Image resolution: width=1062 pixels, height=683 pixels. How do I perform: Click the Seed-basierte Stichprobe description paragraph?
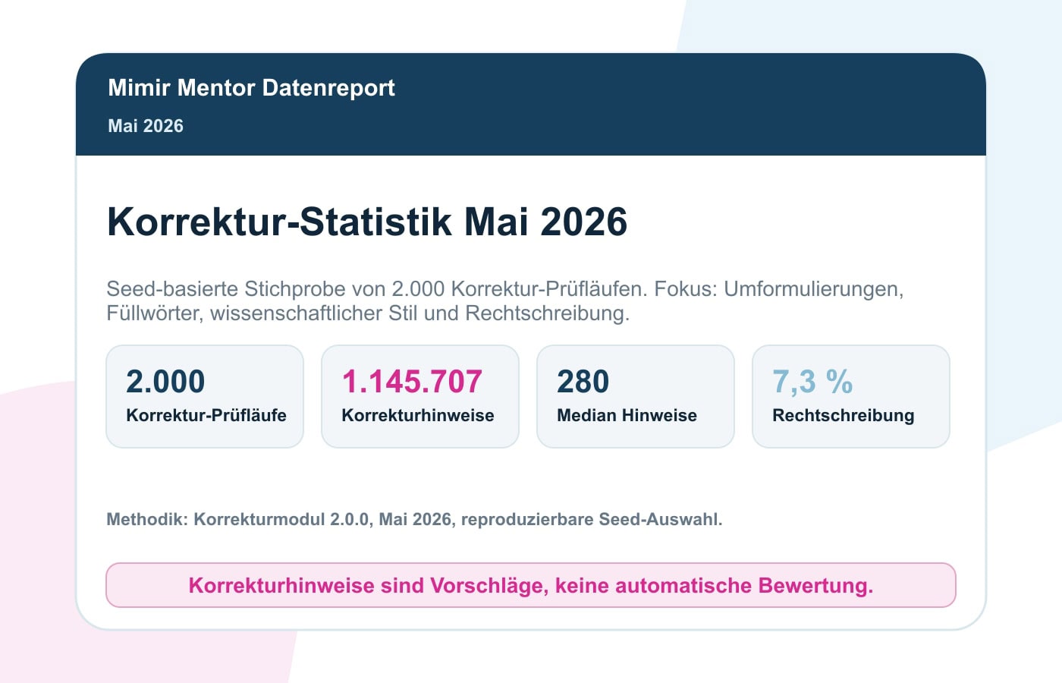click(x=505, y=301)
